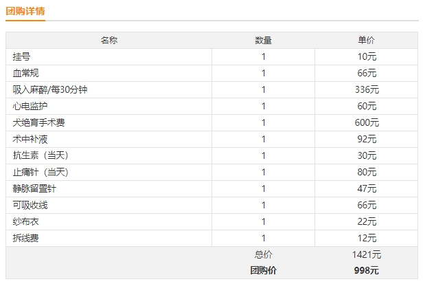Click the 吸入麻醉/每30分钟 item name

[x=50, y=89]
